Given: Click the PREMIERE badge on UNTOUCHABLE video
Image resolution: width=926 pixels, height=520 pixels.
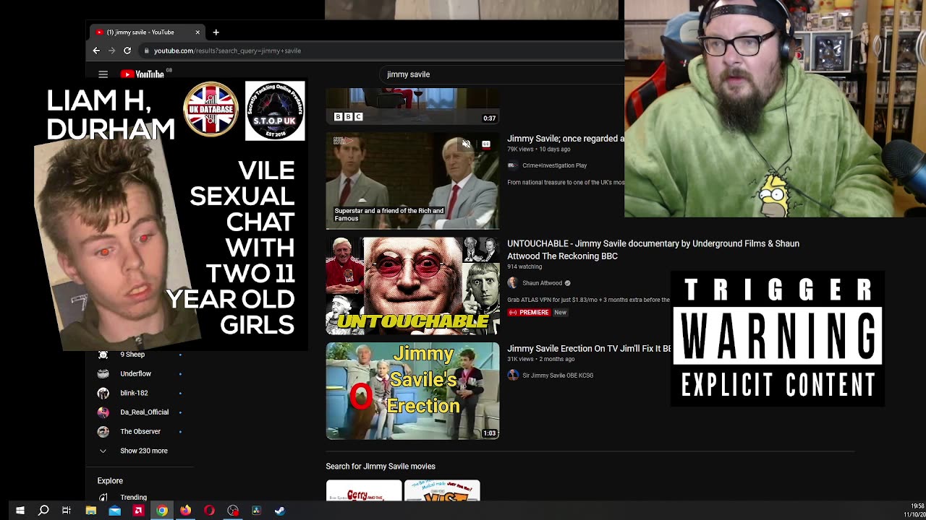Looking at the screenshot, I should coord(529,313).
